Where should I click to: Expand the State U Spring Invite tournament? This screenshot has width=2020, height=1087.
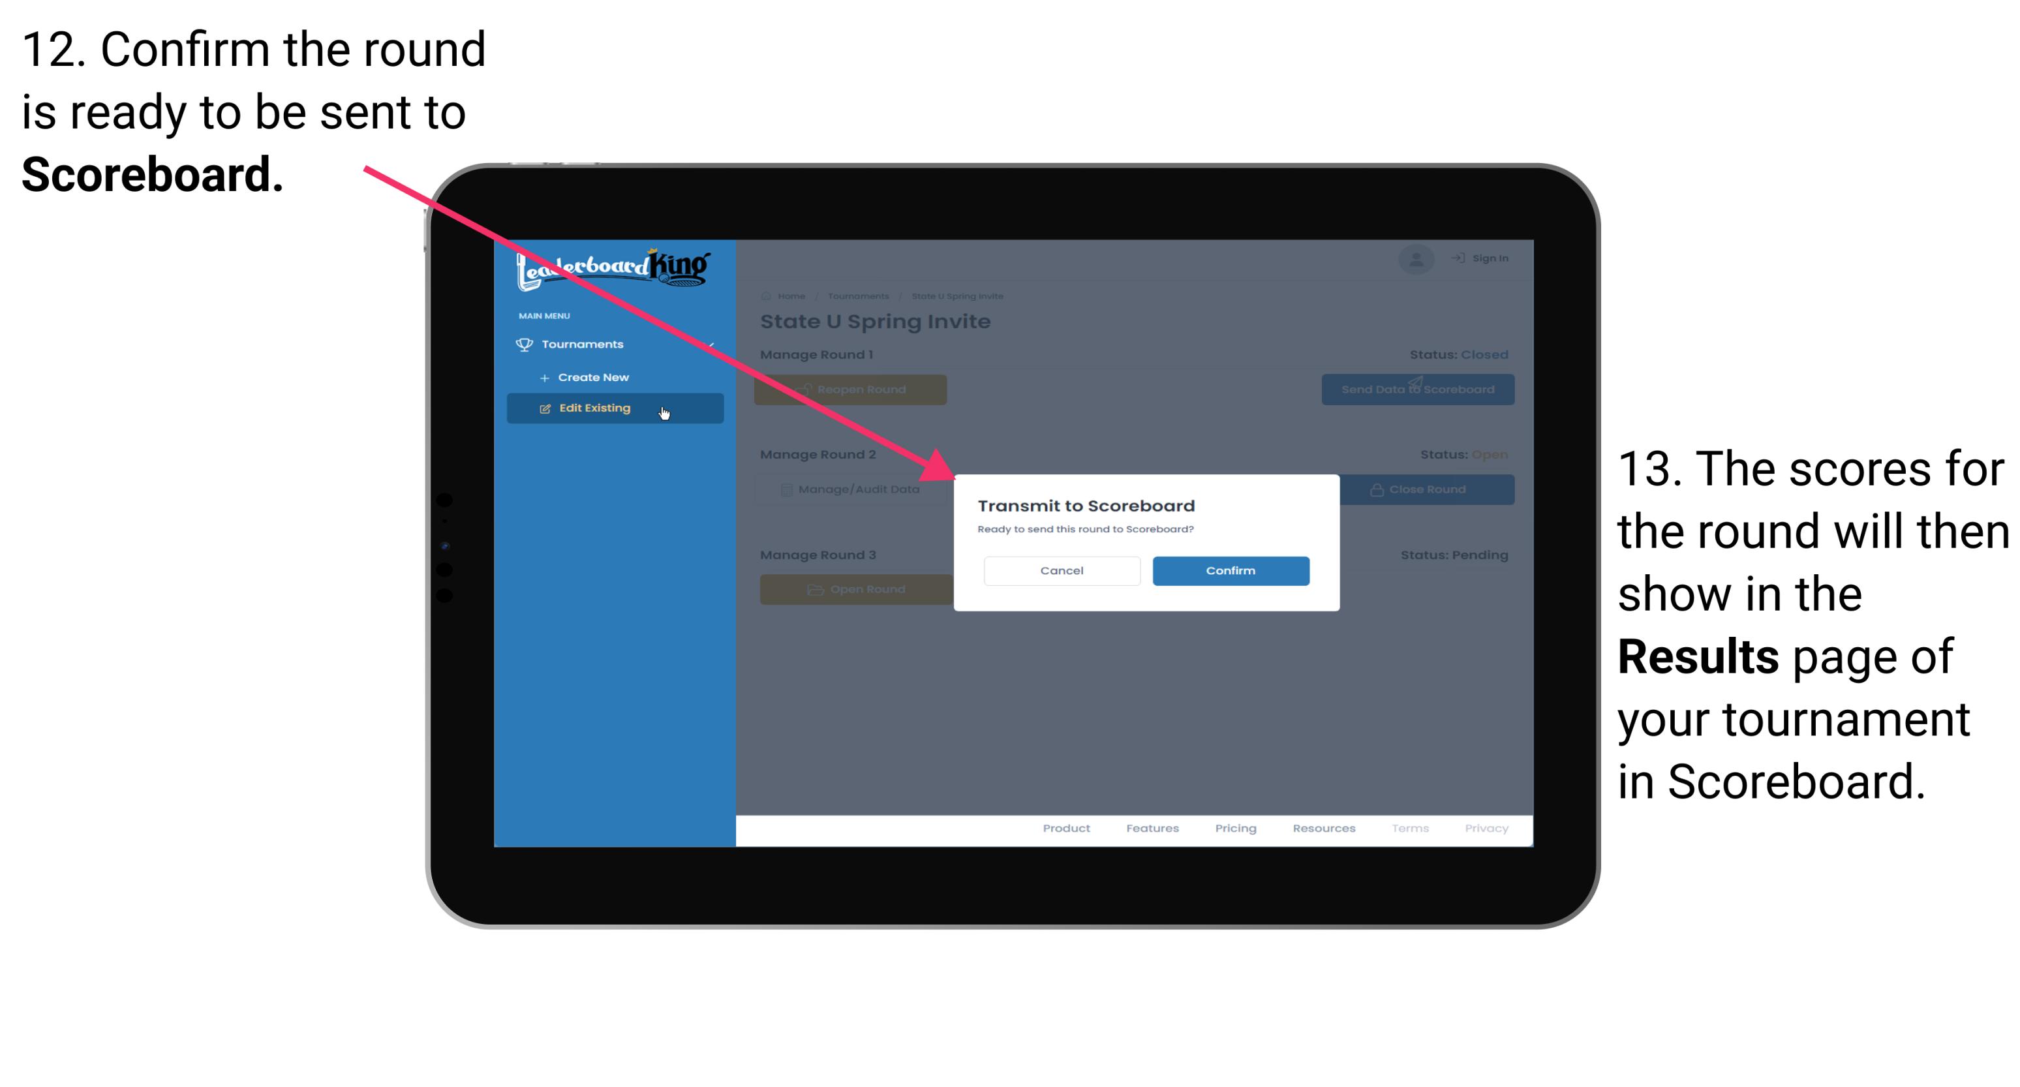[x=961, y=296]
